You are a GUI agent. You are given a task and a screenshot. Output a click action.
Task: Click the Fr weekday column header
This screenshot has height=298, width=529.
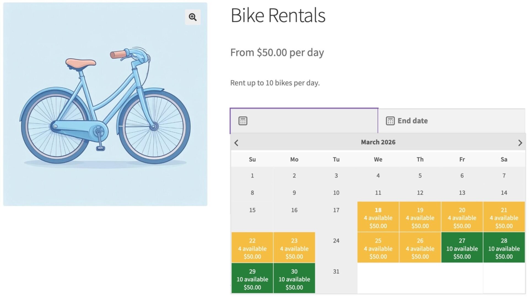click(x=462, y=159)
